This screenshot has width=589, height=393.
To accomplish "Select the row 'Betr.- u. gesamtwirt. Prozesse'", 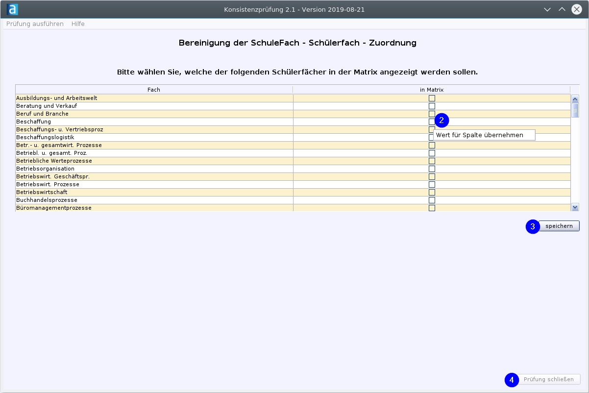I will [x=293, y=145].
